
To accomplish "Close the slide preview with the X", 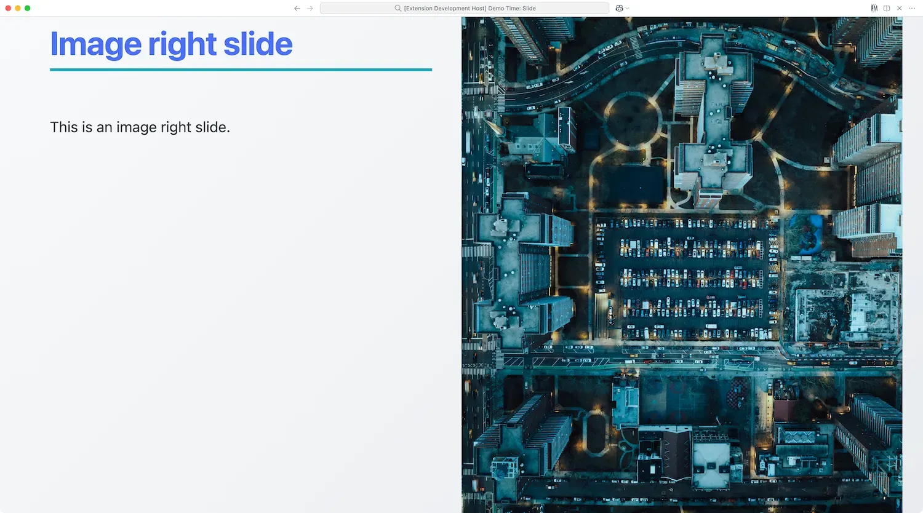I will 900,9.
